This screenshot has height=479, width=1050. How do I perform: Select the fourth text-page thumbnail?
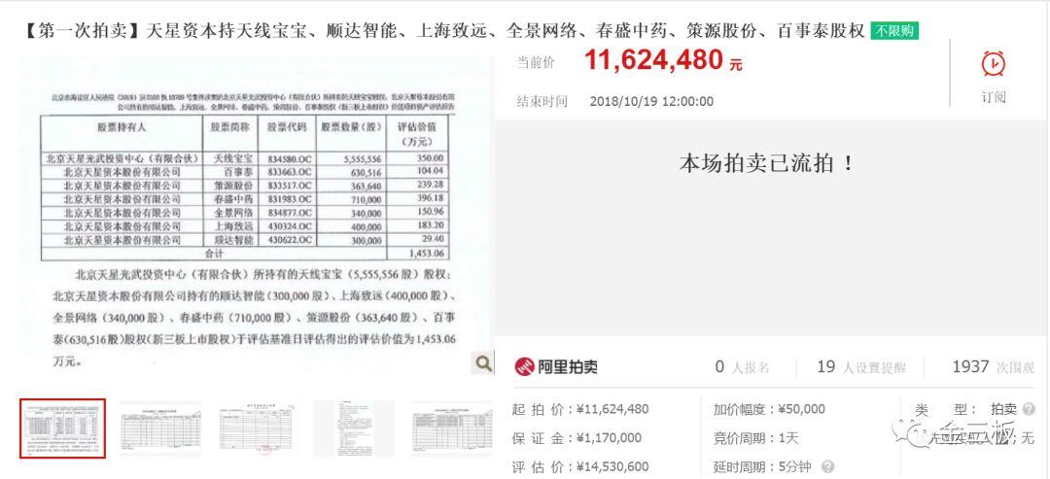[x=354, y=428]
